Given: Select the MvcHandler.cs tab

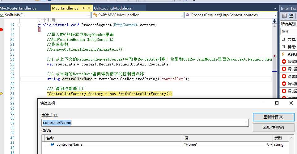Looking at the screenshot, I should point(65,8).
